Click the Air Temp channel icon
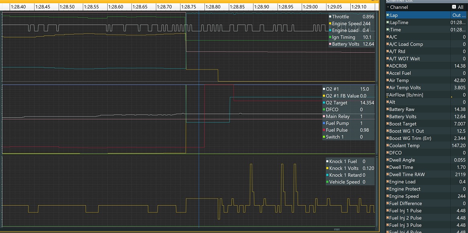Viewport: 468px width, 233px height. point(388,81)
